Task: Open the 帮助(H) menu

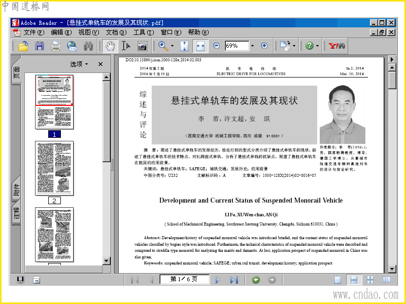Action: pyautogui.click(x=198, y=32)
